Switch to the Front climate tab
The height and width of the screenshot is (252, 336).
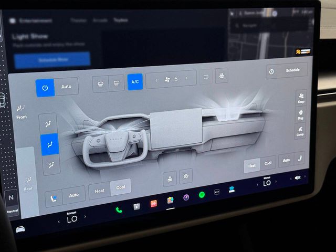(22, 112)
